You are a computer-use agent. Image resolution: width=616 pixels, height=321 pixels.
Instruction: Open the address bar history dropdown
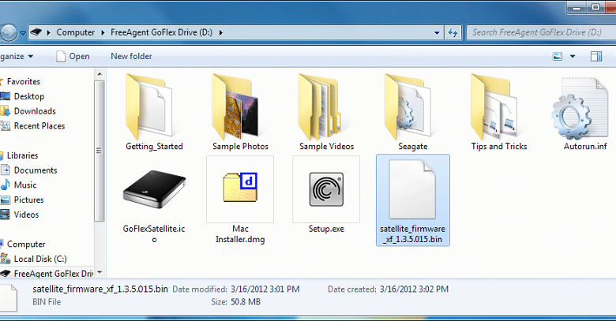pos(437,32)
